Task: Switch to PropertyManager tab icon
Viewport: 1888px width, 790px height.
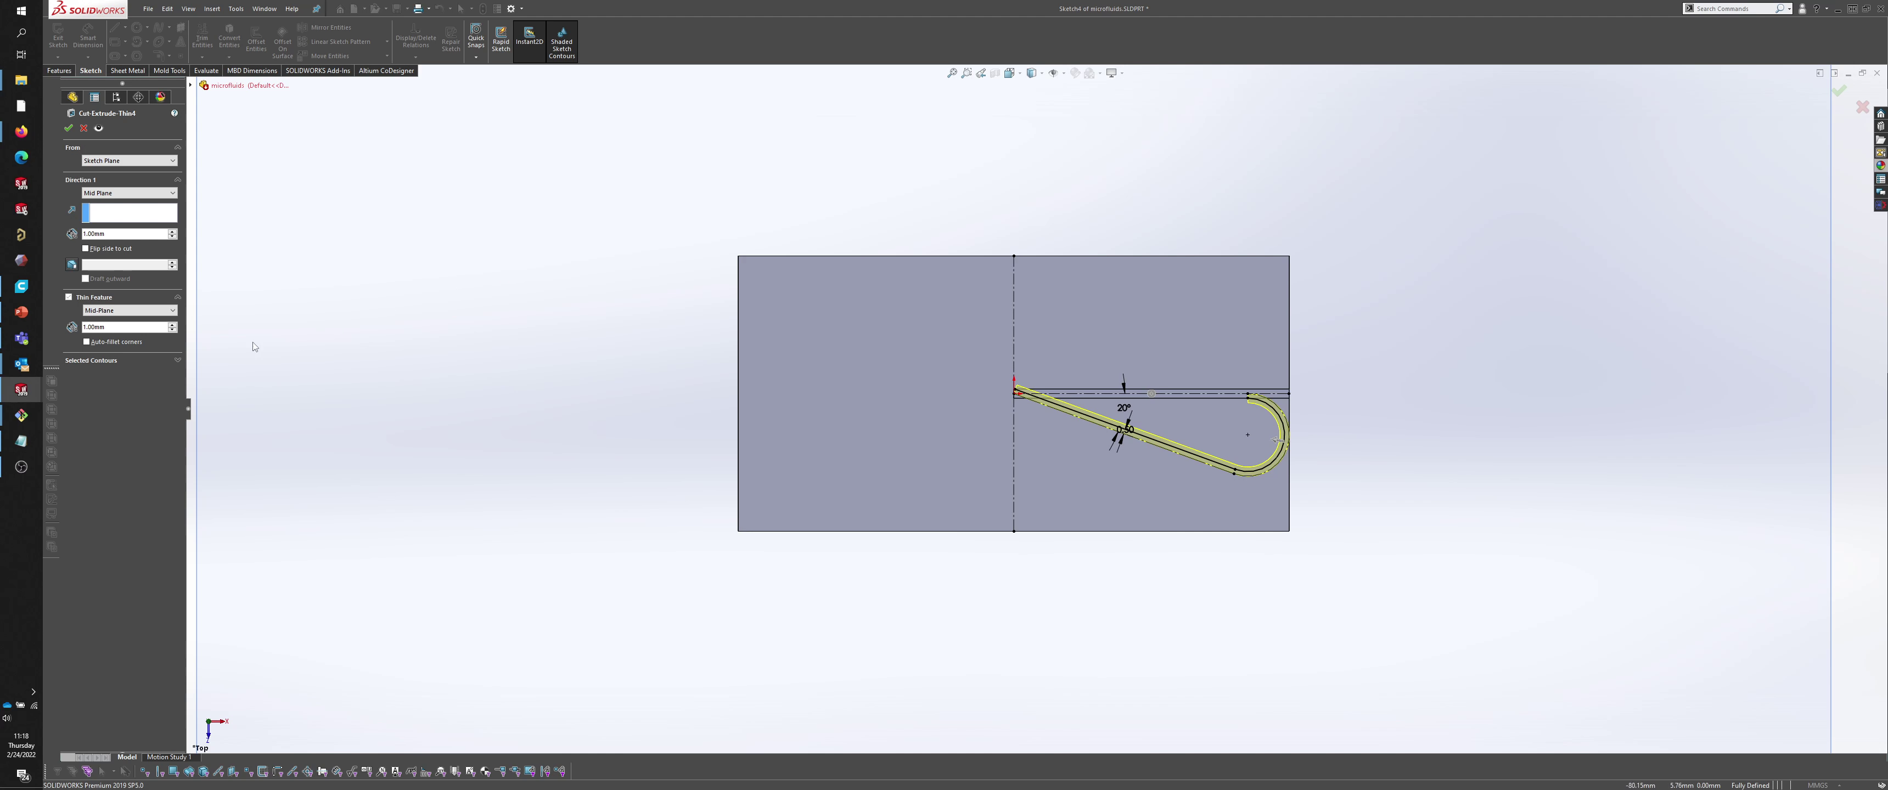Action: click(x=94, y=97)
